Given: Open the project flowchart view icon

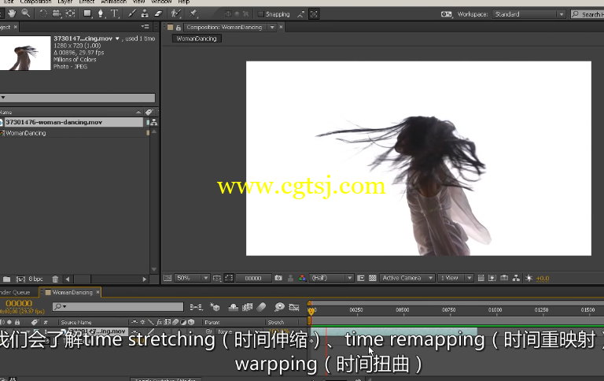Looking at the screenshot, I should coord(154,122).
